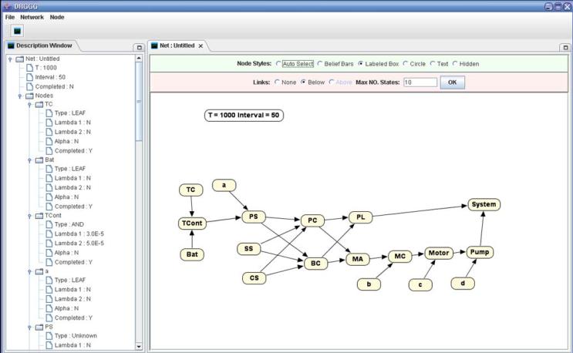573x353 pixels.
Task: Collapse the Net : Untitled root node
Action: coord(10,59)
